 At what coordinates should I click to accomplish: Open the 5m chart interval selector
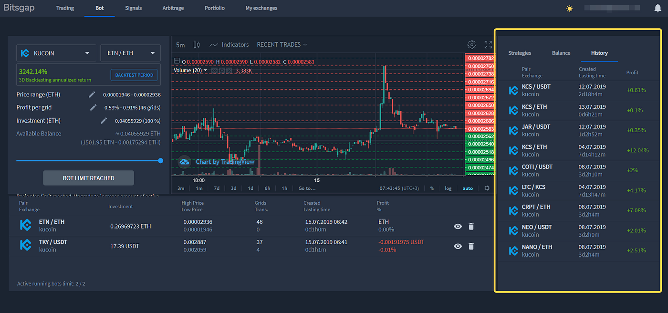180,45
